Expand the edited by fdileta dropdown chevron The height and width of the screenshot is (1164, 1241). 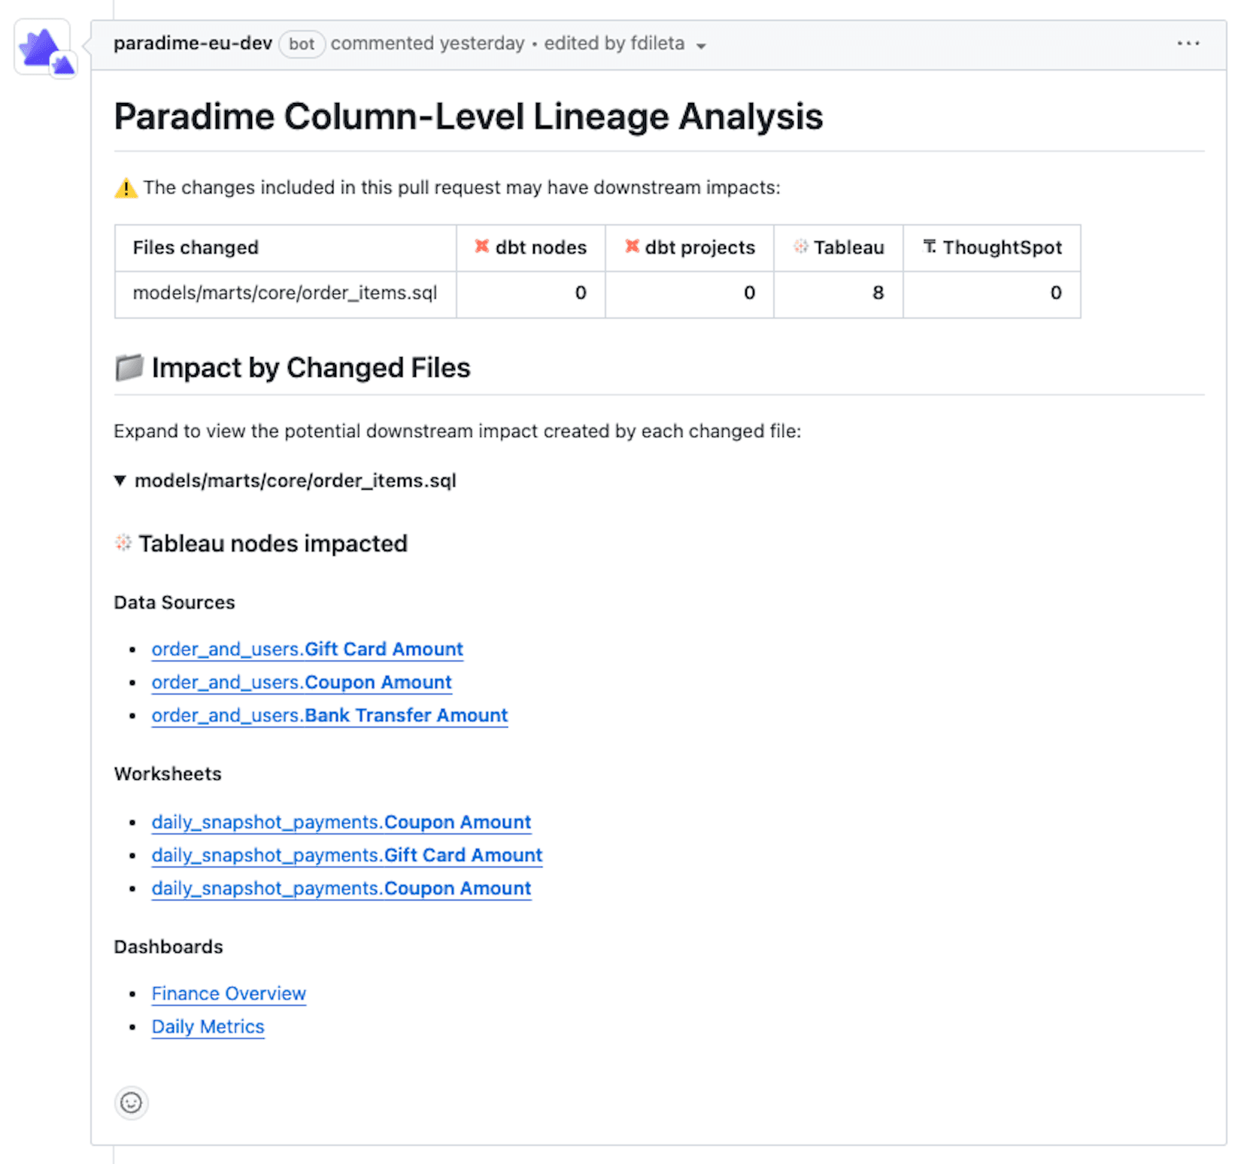[701, 46]
